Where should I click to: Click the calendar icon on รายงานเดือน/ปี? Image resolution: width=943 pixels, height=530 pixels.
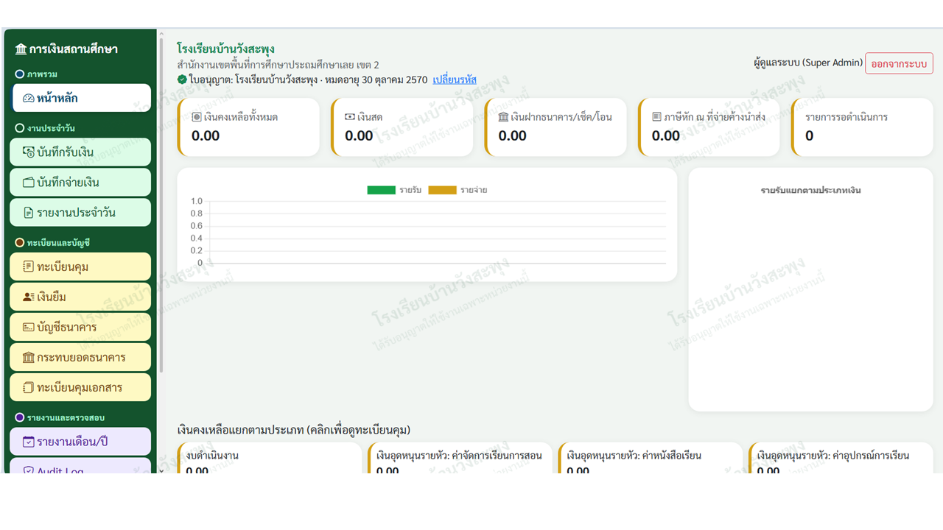tap(28, 442)
